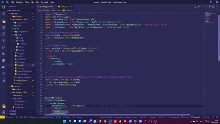Click the UTF-8 encoding in status bar

click(161, 117)
